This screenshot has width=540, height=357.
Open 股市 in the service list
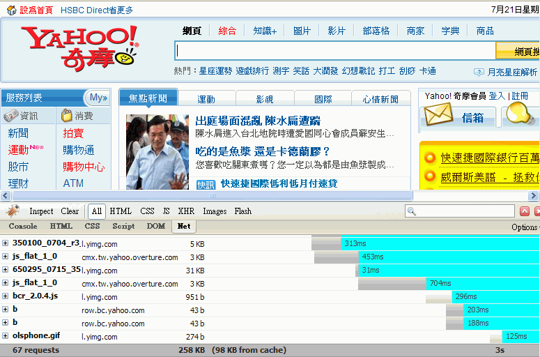(x=18, y=167)
